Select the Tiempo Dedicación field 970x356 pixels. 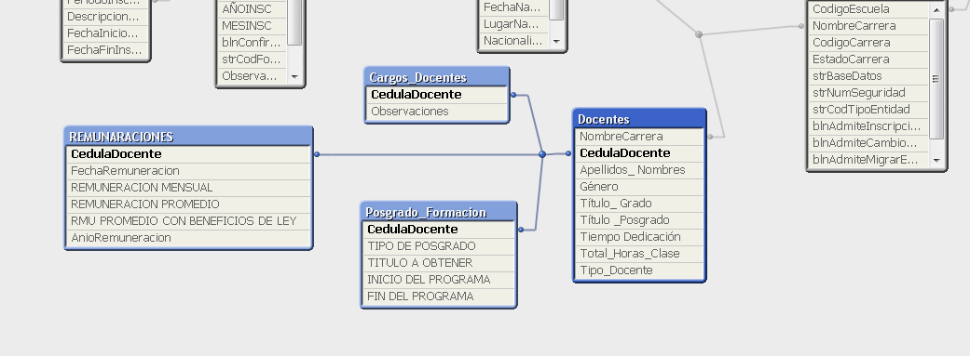coord(639,236)
